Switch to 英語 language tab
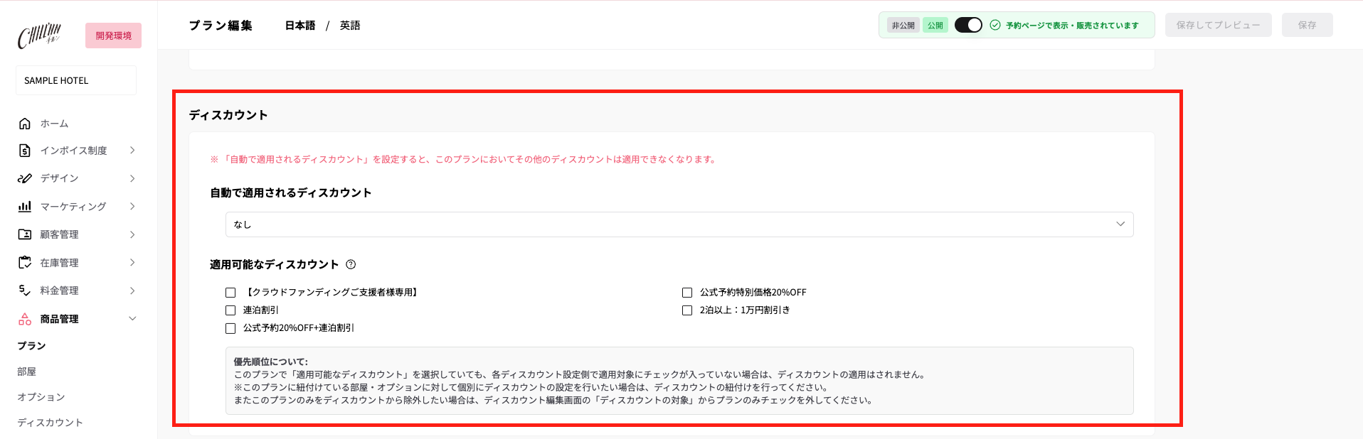 (350, 26)
